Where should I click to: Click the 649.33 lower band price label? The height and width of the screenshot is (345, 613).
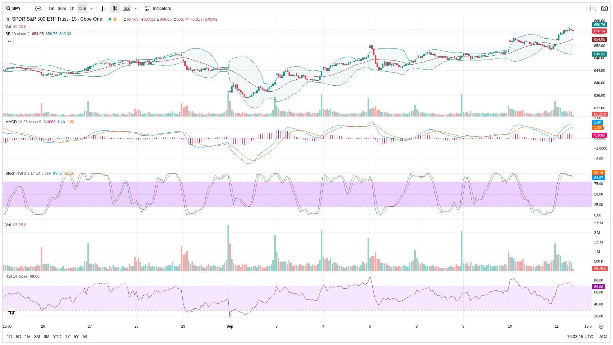pos(600,54)
